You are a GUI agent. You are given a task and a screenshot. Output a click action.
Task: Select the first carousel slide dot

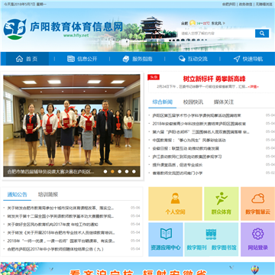coord(105,172)
